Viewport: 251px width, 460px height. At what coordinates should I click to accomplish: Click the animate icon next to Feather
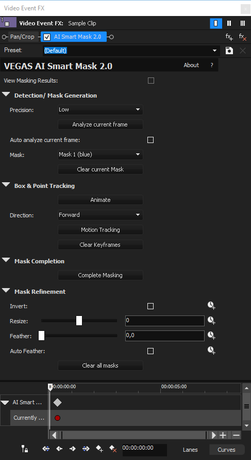(x=211, y=335)
